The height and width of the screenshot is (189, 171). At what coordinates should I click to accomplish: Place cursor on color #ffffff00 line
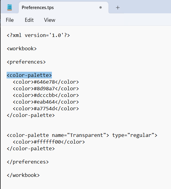(x=49, y=142)
